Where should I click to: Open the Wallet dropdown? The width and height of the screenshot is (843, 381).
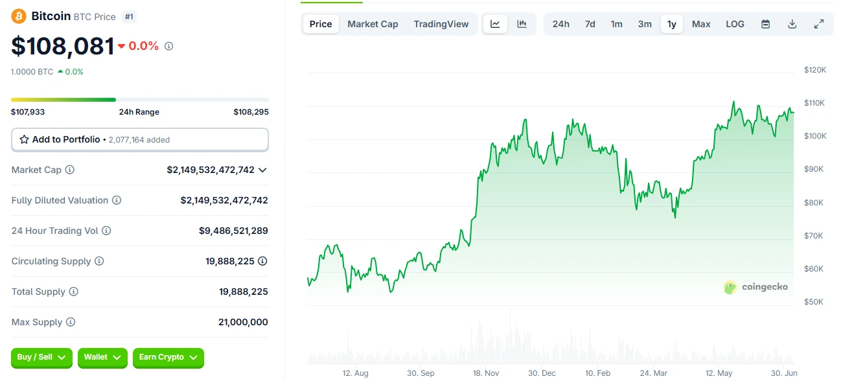click(x=102, y=357)
